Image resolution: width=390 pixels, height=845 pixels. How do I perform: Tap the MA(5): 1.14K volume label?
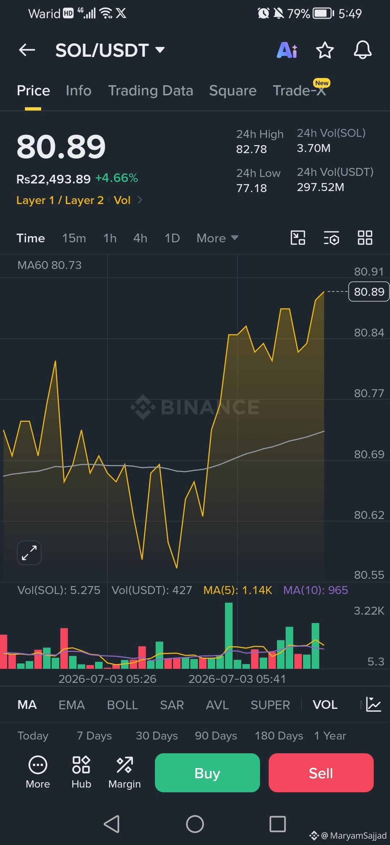tap(238, 590)
